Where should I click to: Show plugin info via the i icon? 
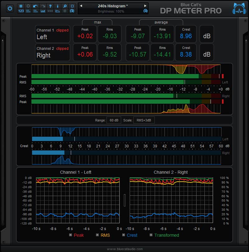pyautogui.click(x=57, y=6)
